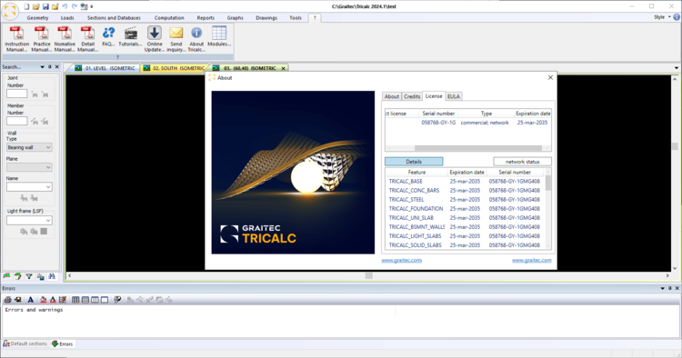Click the Send inquiry envelope icon

pos(176,33)
